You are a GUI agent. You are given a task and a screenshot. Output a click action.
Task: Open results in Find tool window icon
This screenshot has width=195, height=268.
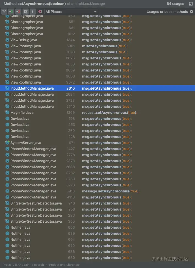[x=191, y=4]
